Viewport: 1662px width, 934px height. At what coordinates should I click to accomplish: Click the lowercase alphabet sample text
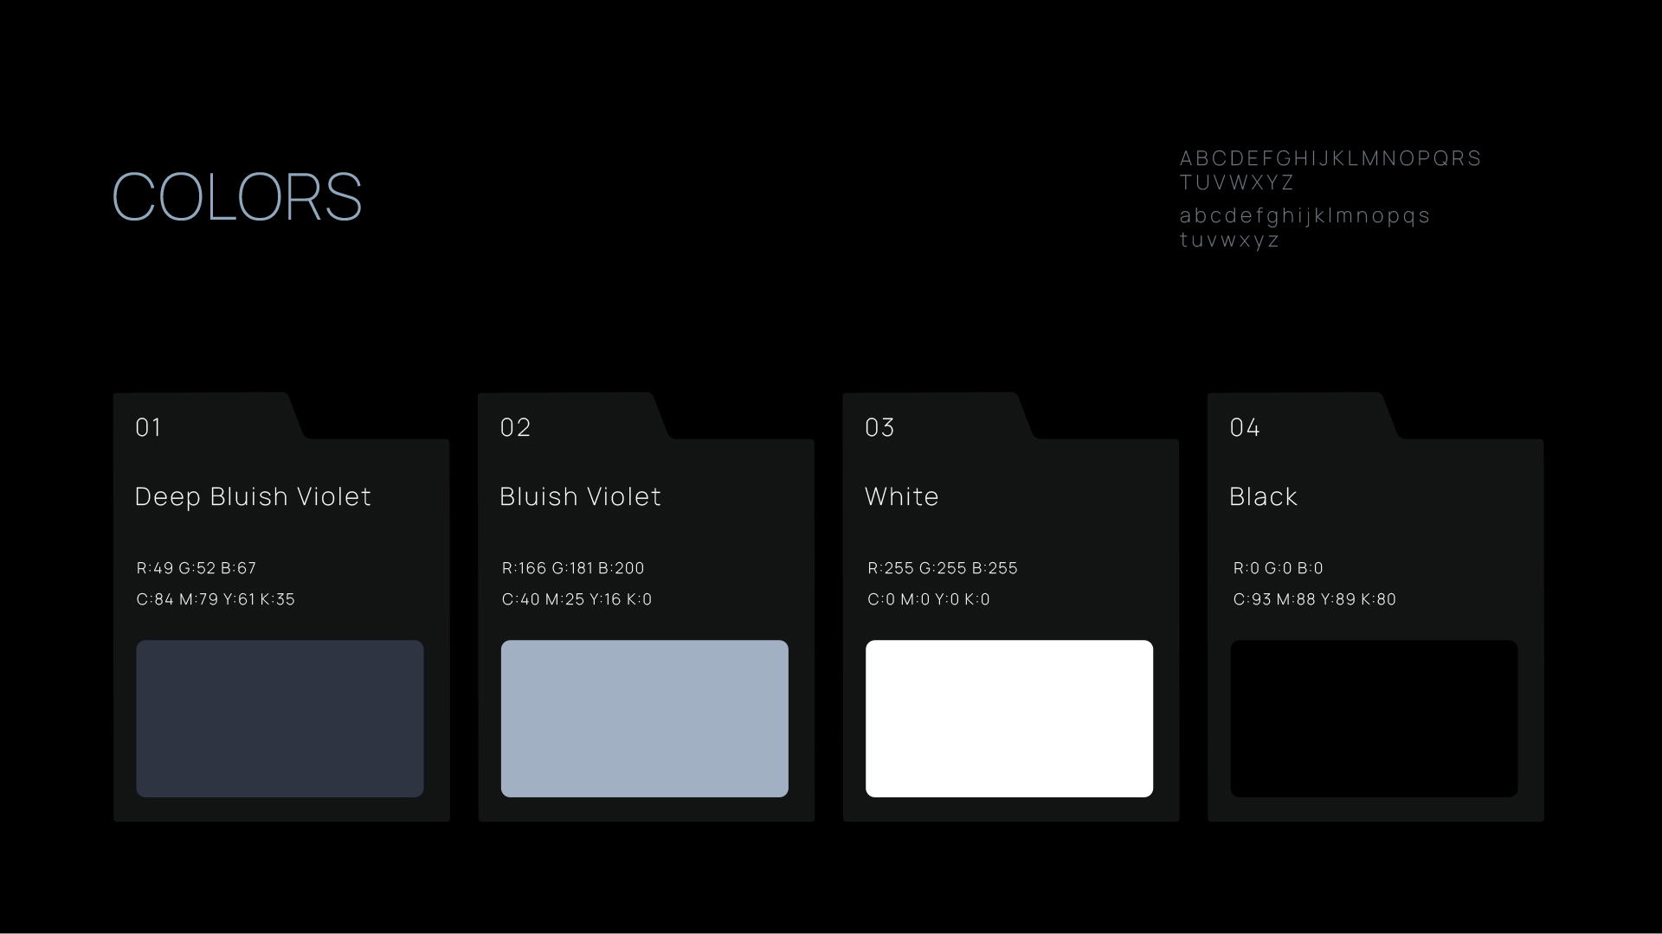[x=1304, y=227]
